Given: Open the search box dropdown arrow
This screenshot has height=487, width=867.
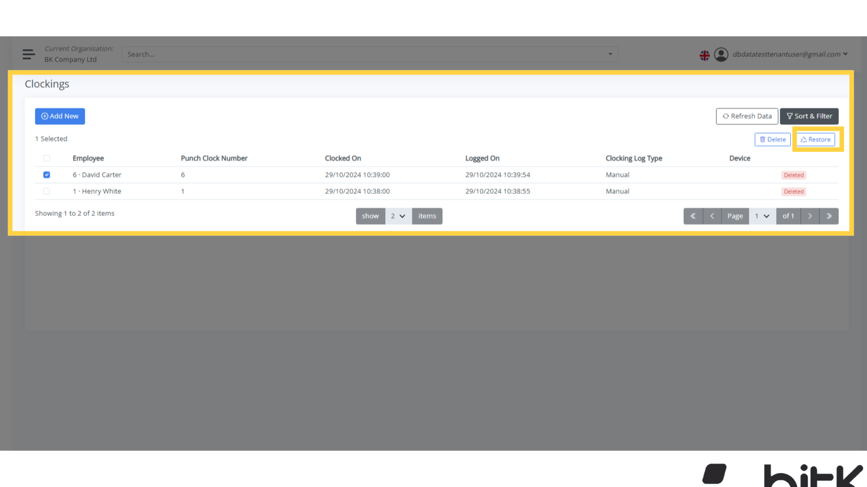Looking at the screenshot, I should point(611,54).
